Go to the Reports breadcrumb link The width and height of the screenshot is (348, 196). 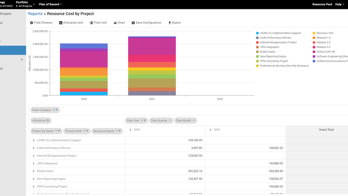click(x=35, y=14)
